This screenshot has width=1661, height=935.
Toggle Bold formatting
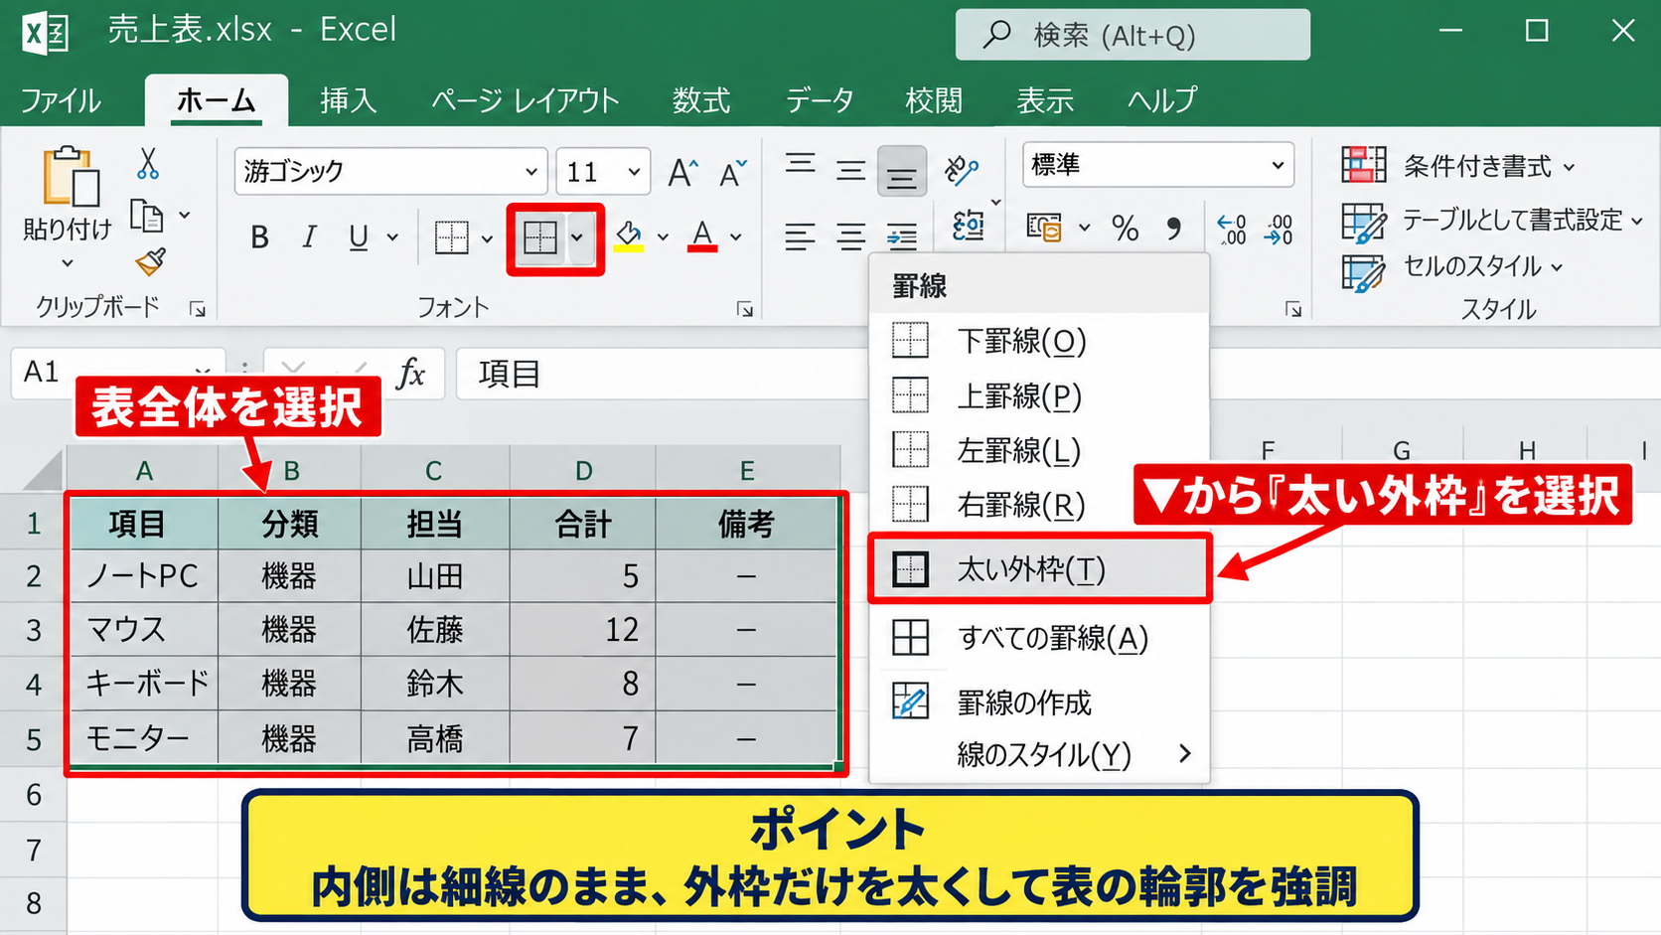click(x=259, y=237)
